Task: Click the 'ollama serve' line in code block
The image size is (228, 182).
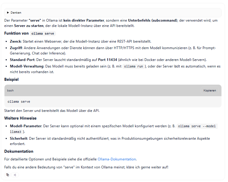Action: 19,102
